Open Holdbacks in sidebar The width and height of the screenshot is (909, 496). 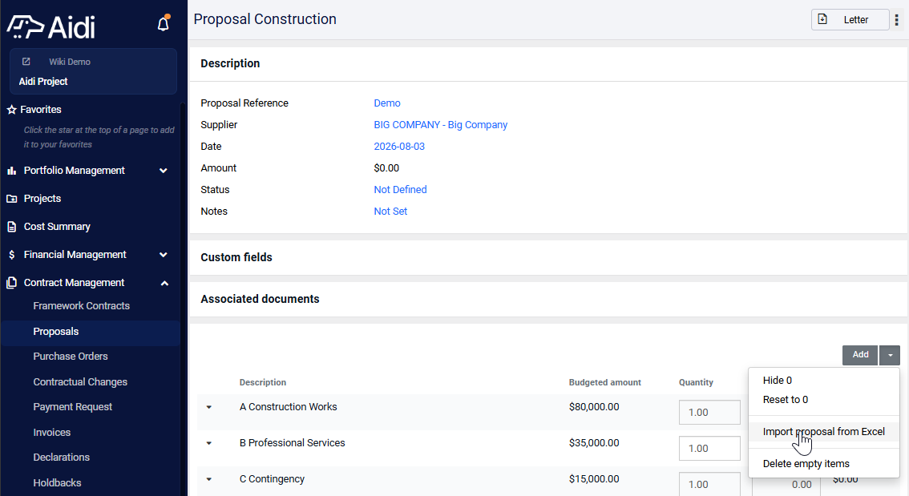click(57, 482)
